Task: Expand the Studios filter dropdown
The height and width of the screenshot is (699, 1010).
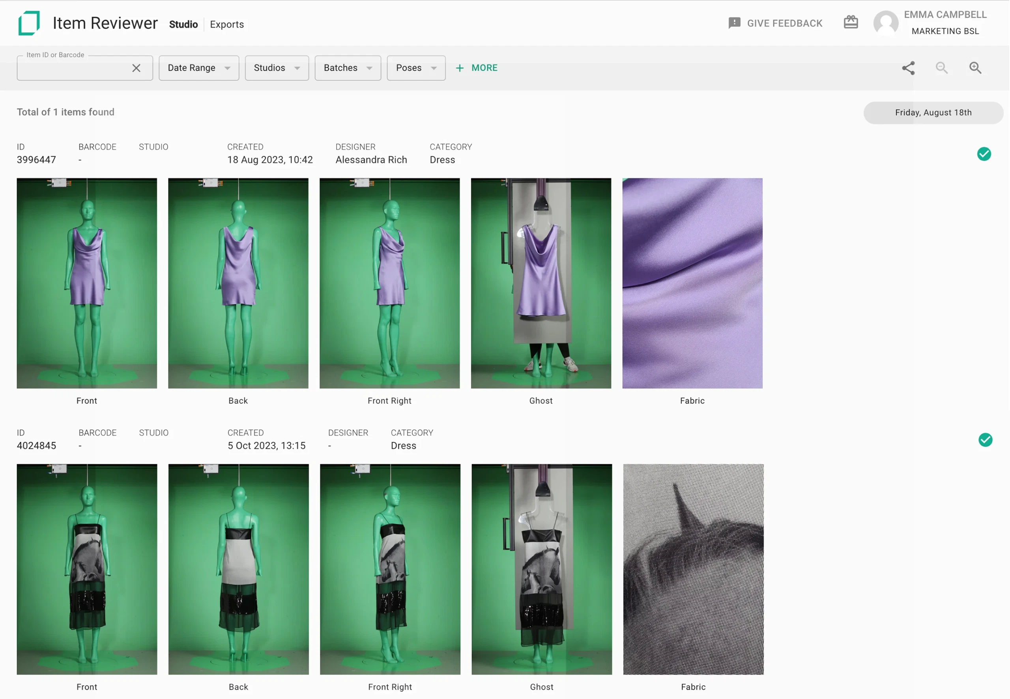Action: click(x=277, y=68)
